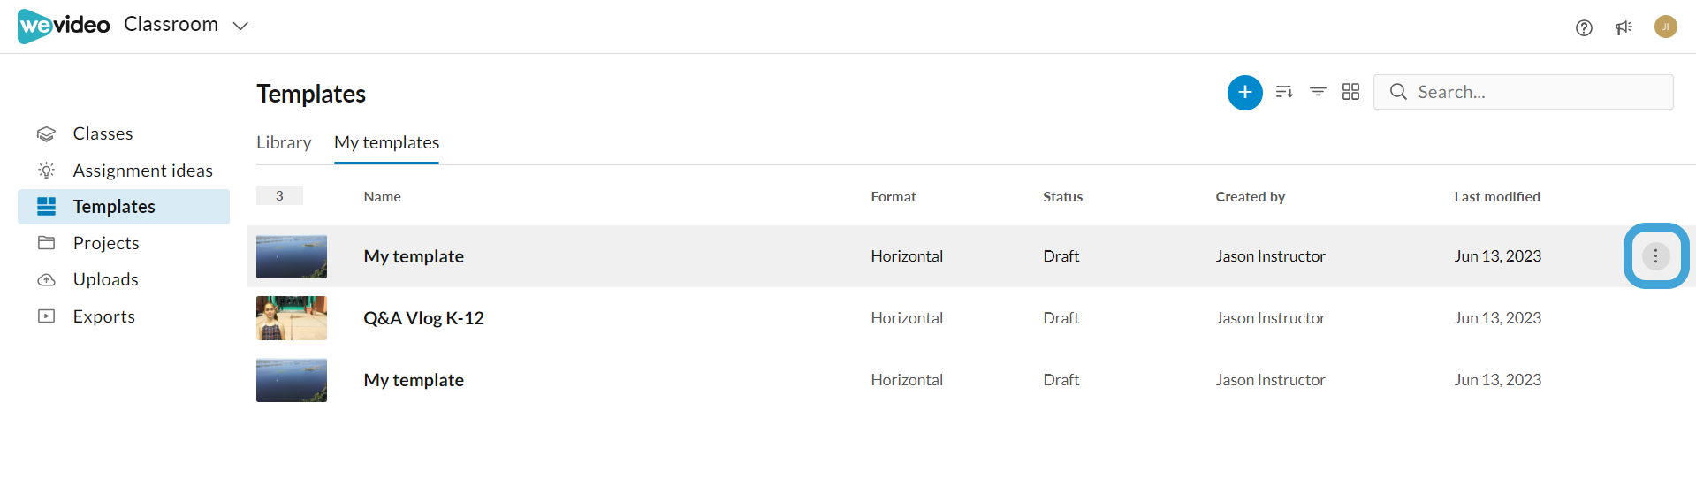Viewport: 1696px width, 479px height.
Task: Open the sort order icon
Action: [x=1284, y=92]
